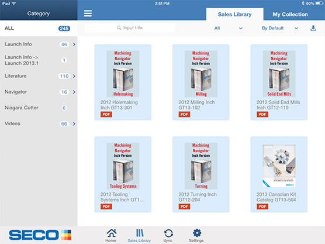The image size is (325, 244).
Task: Select the ALL category row
Action: point(39,28)
